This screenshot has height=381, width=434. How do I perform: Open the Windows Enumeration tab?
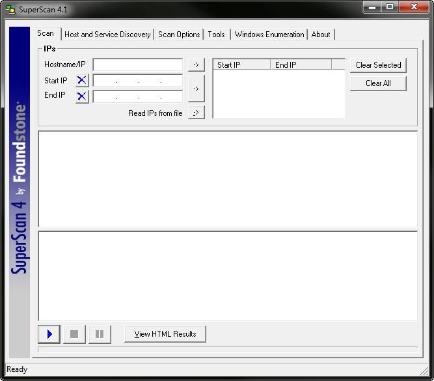(x=269, y=35)
